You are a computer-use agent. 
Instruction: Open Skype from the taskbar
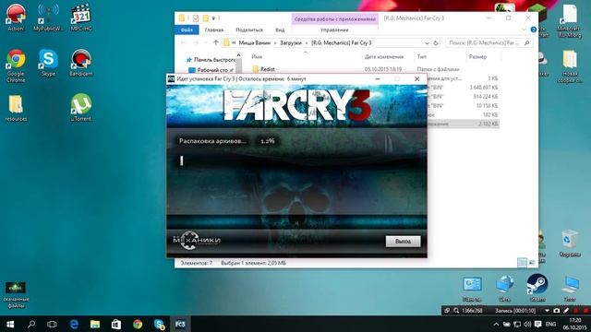pyautogui.click(x=159, y=324)
